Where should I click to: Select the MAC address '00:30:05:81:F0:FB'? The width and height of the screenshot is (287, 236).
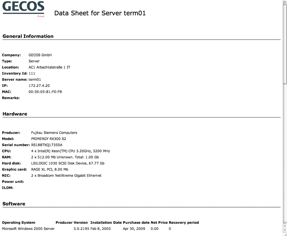(45, 92)
